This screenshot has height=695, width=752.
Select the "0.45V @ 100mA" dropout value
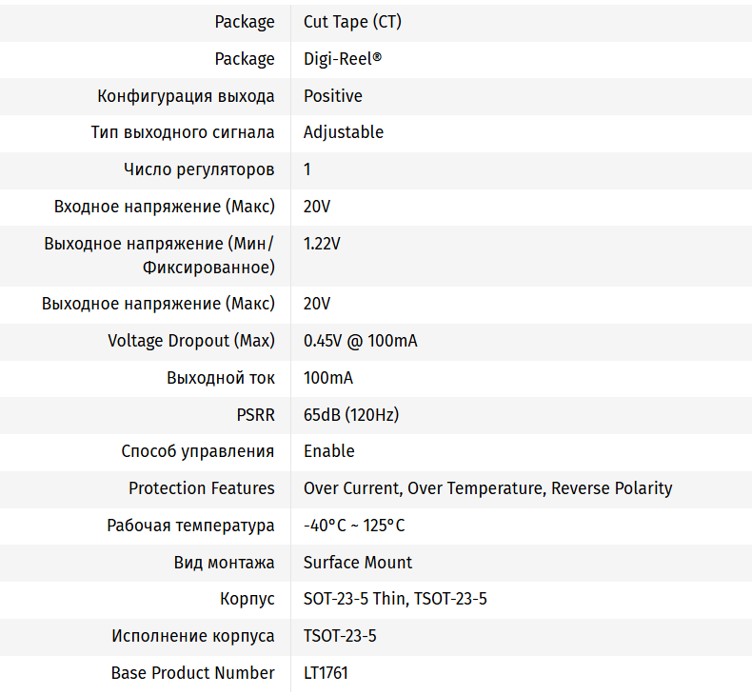click(360, 341)
